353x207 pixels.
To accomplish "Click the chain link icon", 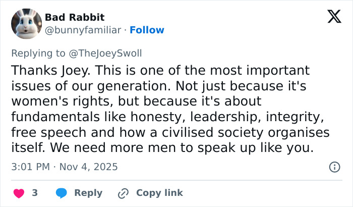I will (x=123, y=193).
